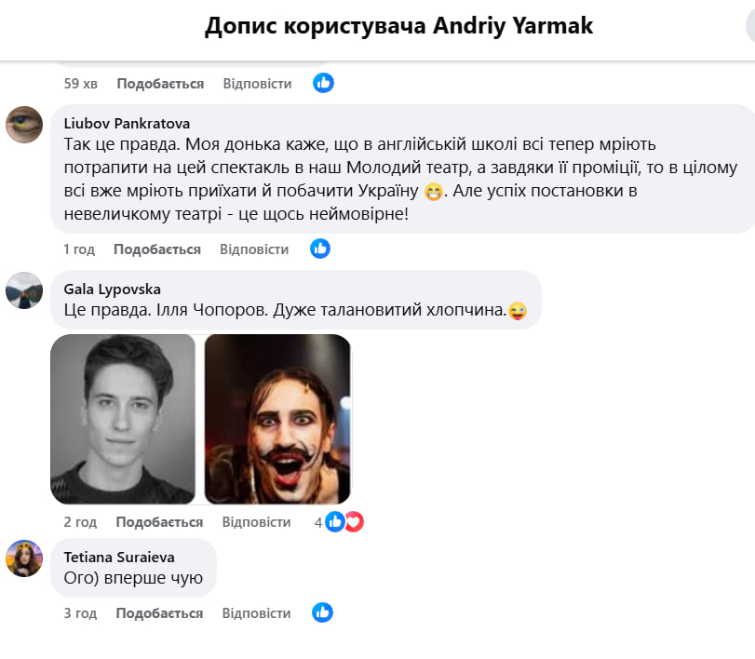
Task: Open the painted-face theatrical photo attachment
Action: pyautogui.click(x=277, y=419)
